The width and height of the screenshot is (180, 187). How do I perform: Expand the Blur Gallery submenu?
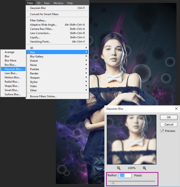37,56
